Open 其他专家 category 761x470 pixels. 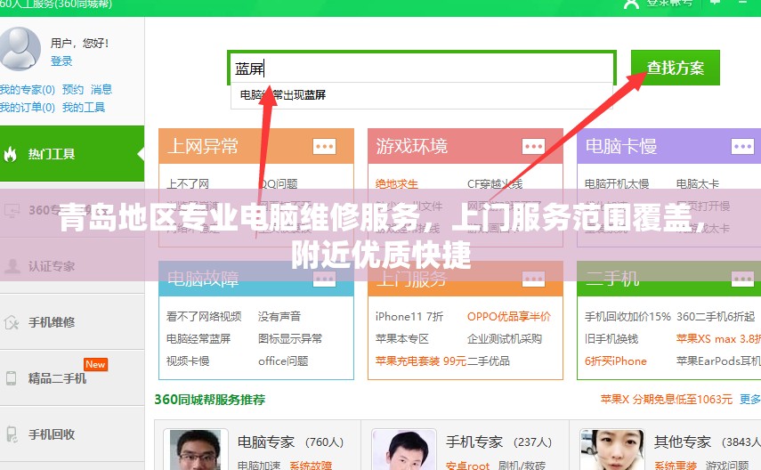pyautogui.click(x=707, y=442)
